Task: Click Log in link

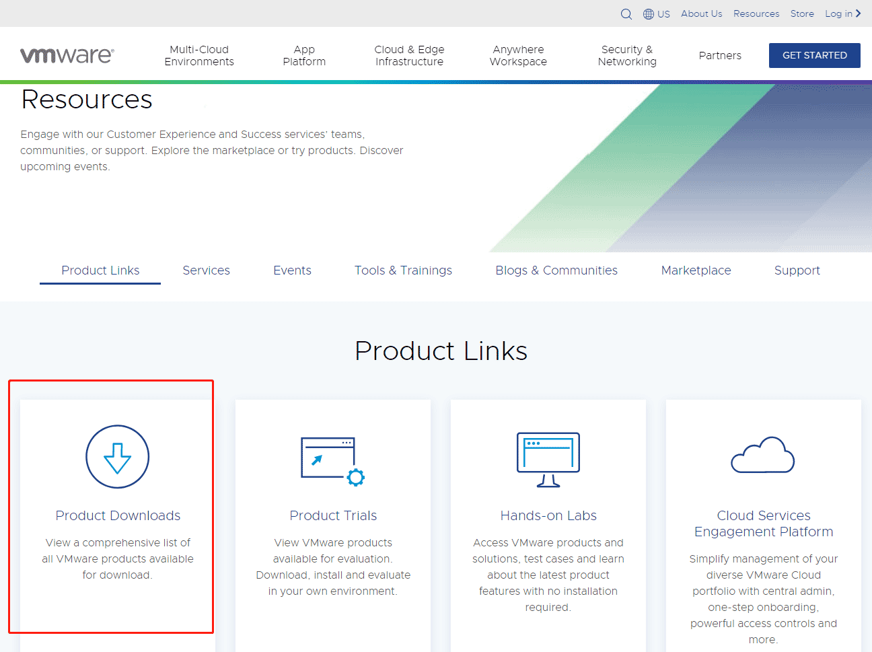Action: click(838, 13)
